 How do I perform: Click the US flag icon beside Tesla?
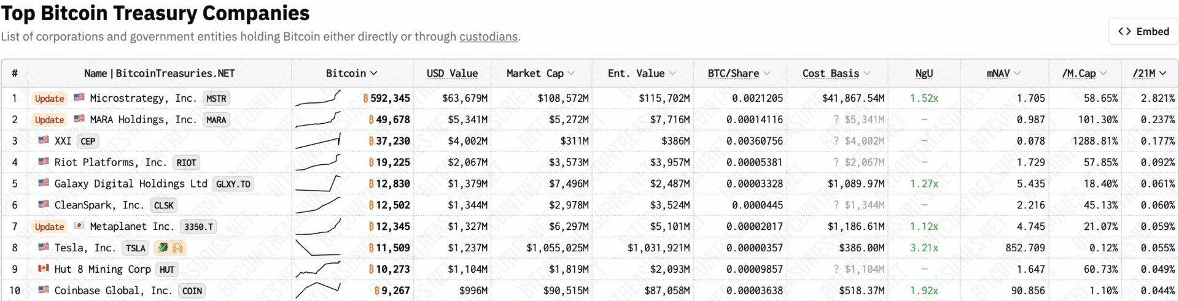(44, 247)
